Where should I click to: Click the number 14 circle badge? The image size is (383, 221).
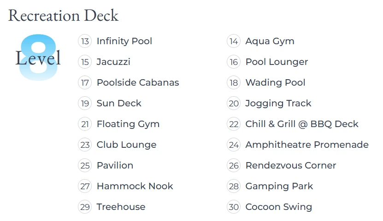click(234, 41)
